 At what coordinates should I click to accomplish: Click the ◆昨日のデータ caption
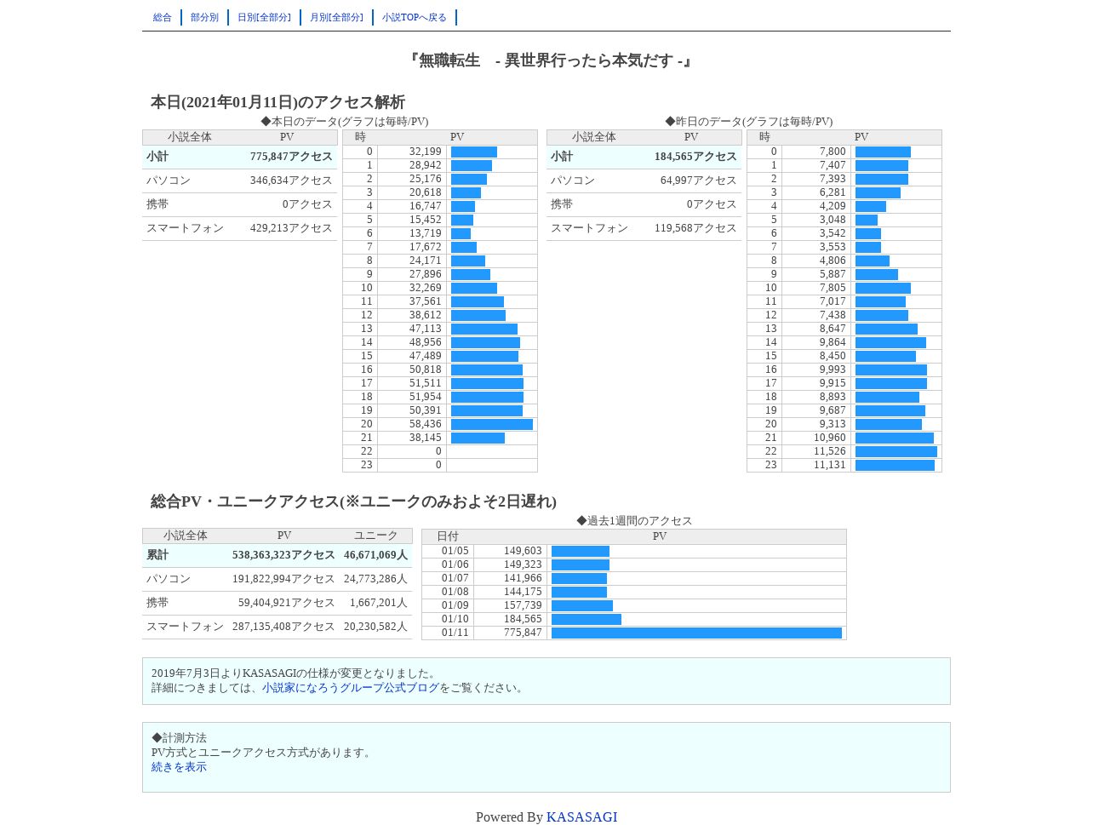point(749,122)
